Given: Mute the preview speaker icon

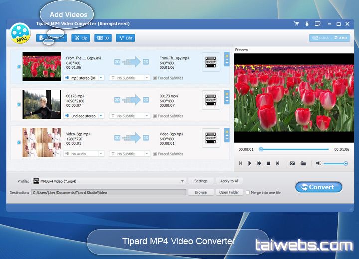Looking at the screenshot, I should pyautogui.click(x=318, y=163).
